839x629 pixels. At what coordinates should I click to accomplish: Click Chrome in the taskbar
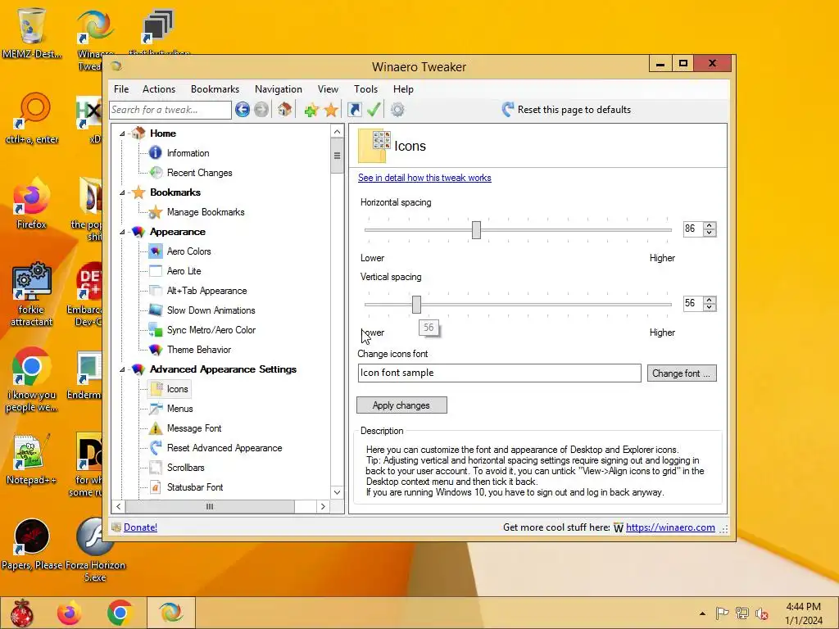[x=120, y=613]
